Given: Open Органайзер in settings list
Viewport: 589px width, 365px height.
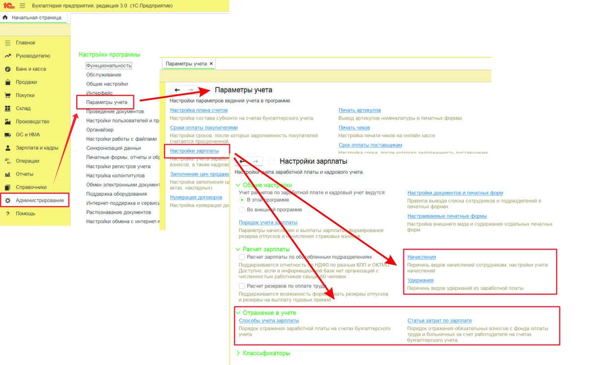Looking at the screenshot, I should (x=100, y=130).
